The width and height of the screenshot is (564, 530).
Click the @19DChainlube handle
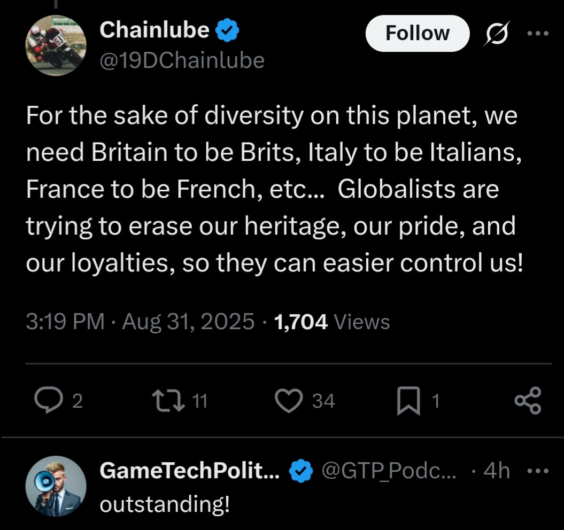pyautogui.click(x=182, y=60)
